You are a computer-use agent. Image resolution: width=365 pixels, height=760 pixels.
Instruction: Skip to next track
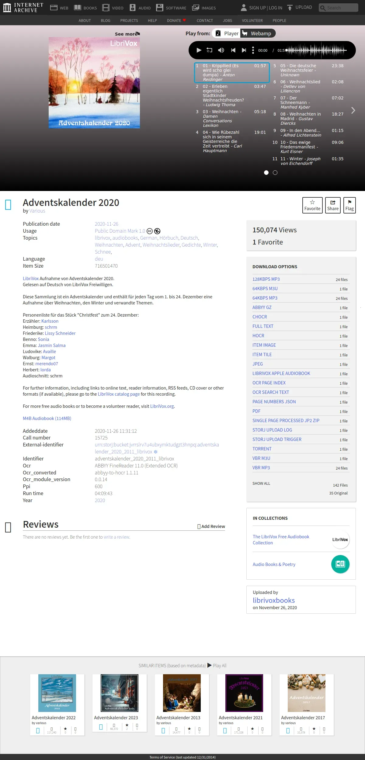coord(244,50)
